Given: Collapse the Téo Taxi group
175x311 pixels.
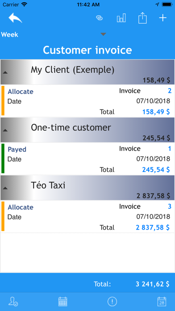Looking at the screenshot, I should click(5, 188).
